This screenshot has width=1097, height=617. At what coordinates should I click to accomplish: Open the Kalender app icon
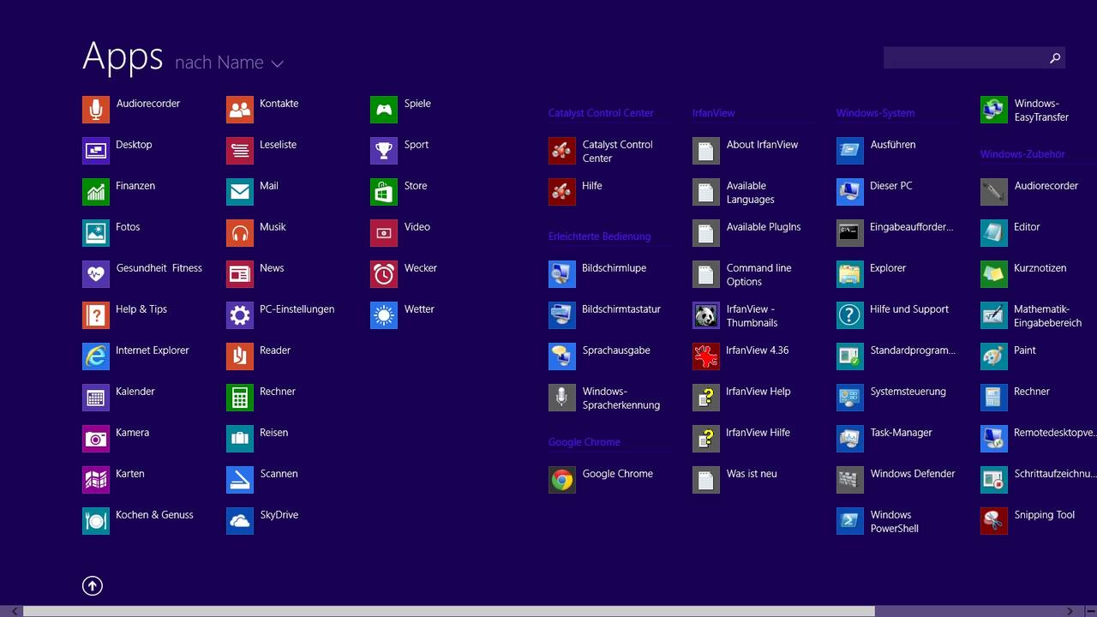pos(96,398)
